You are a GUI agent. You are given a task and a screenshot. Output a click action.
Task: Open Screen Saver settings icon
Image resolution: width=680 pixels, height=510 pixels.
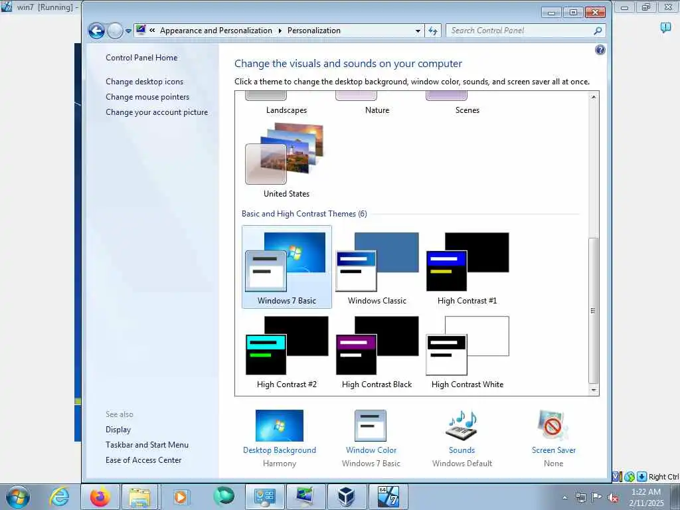click(x=553, y=426)
